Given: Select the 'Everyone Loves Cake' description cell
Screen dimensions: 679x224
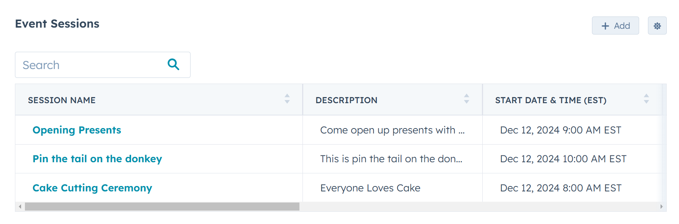Looking at the screenshot, I should [370, 188].
